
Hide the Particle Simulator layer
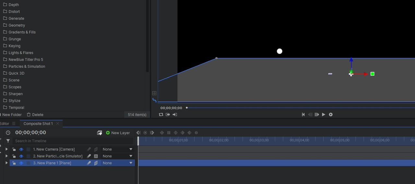coord(21,156)
